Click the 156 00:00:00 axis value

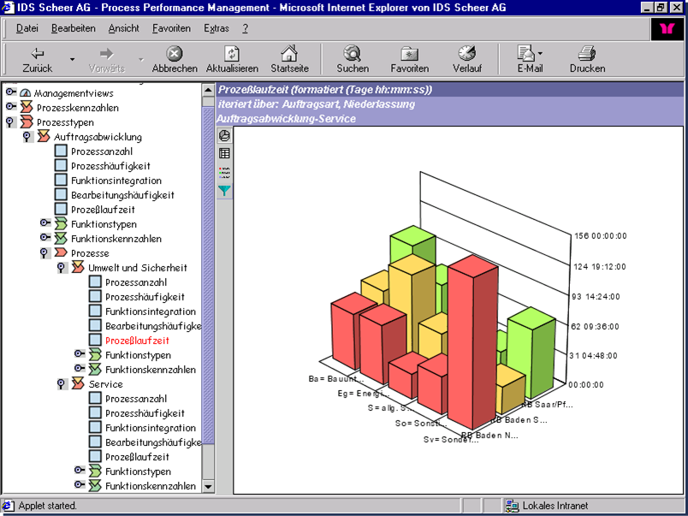pyautogui.click(x=600, y=236)
